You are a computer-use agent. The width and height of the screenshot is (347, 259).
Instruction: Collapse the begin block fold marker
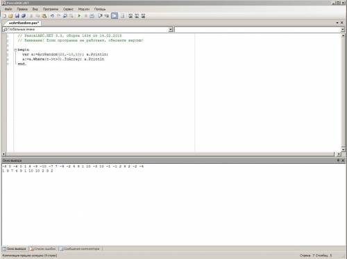click(15, 50)
